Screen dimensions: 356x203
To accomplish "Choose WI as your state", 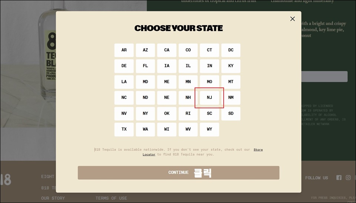I will 167,129.
